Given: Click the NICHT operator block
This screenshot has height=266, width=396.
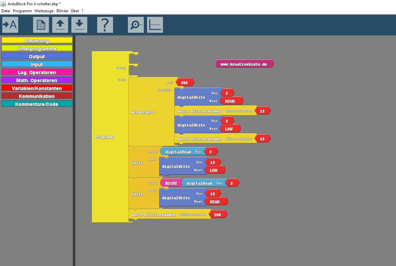Looking at the screenshot, I should (x=171, y=183).
